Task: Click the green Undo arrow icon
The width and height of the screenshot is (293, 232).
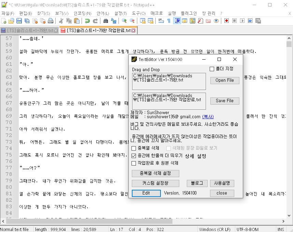Action: [x=87, y=21]
